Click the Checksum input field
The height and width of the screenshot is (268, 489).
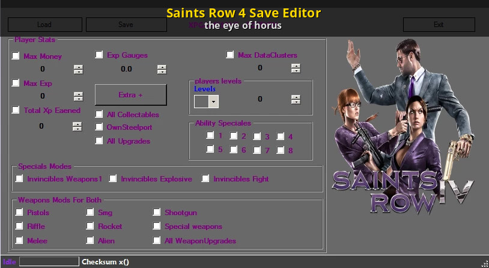pos(49,261)
